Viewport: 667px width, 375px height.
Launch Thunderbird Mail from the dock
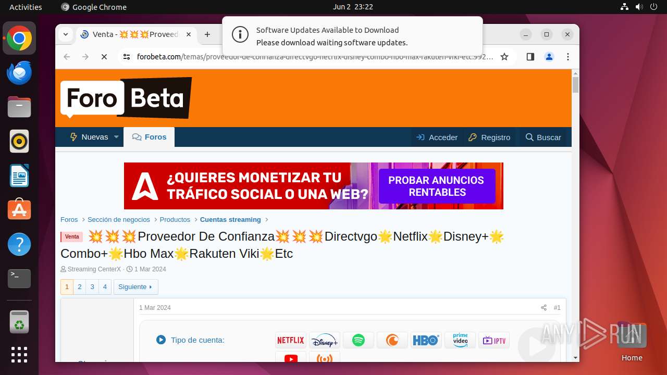pyautogui.click(x=19, y=73)
